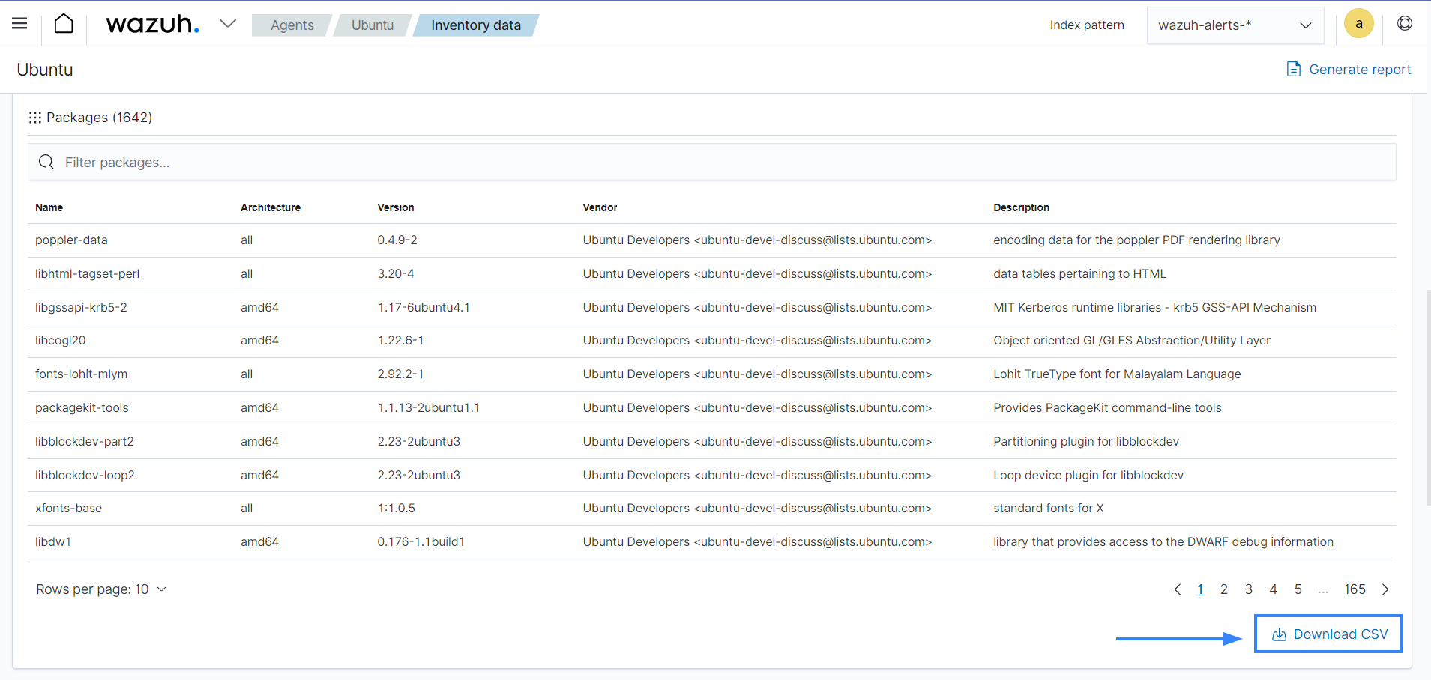This screenshot has height=680, width=1431.
Task: Select the packagekit-tools package name
Action: pyautogui.click(x=82, y=408)
